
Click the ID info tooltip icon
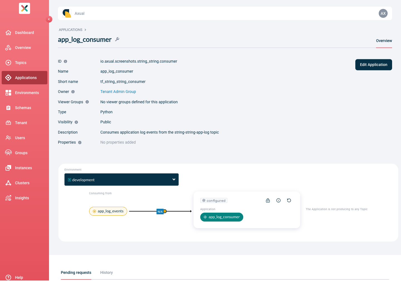65,61
